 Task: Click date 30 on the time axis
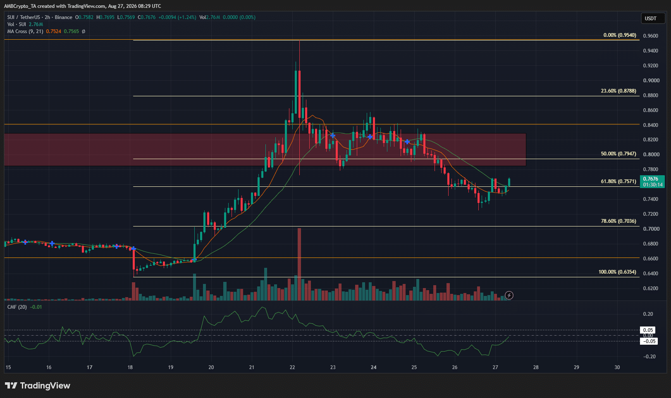tap(617, 367)
